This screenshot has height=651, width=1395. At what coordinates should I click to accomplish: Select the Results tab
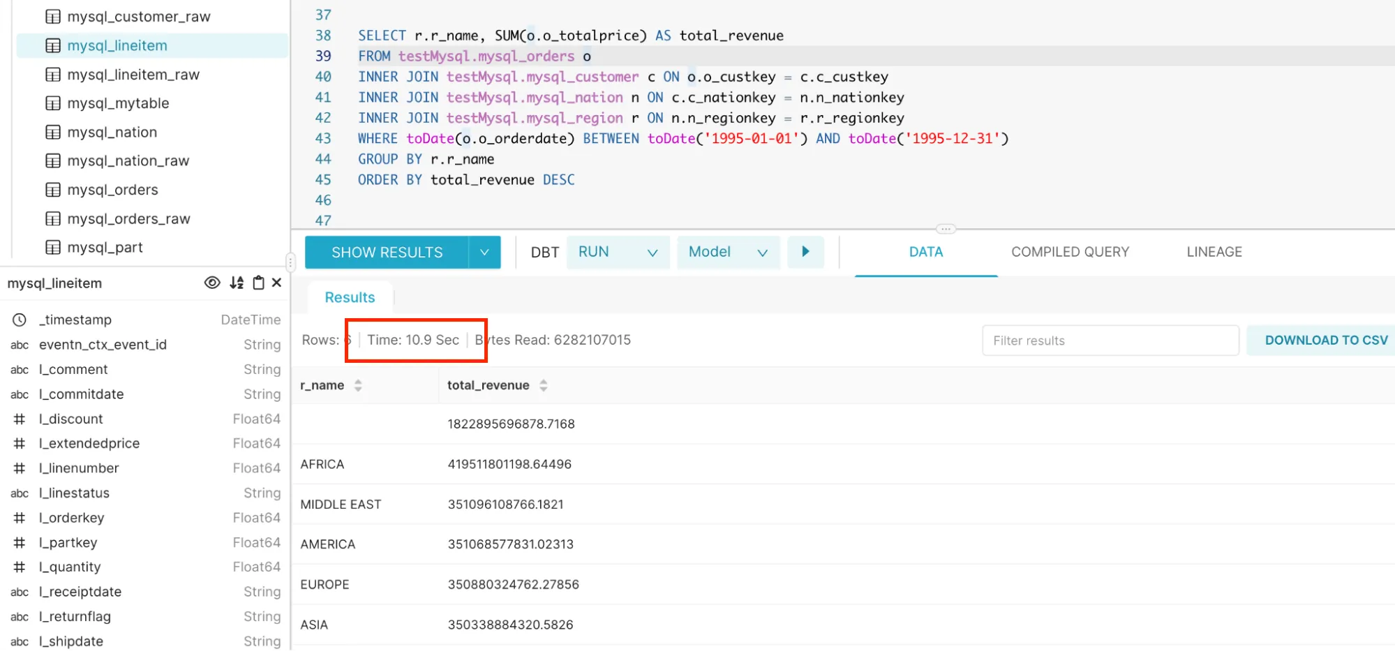tap(350, 297)
